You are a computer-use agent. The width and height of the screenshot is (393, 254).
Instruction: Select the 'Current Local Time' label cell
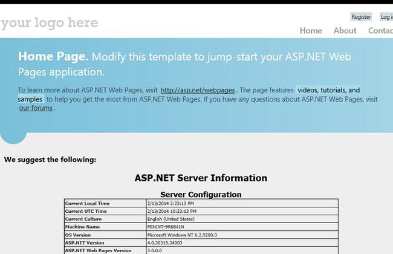coord(105,203)
